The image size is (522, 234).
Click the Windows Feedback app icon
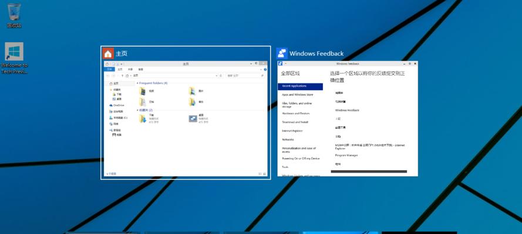tap(282, 53)
